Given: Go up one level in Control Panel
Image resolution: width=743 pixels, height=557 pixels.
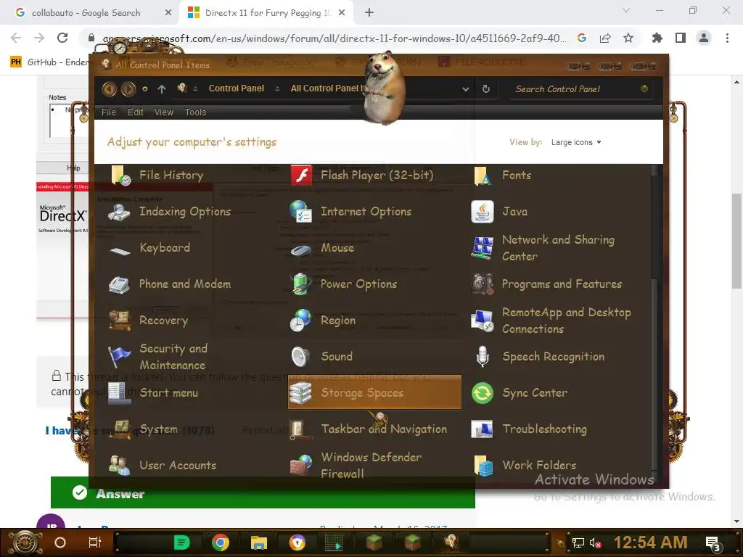Looking at the screenshot, I should tap(162, 88).
